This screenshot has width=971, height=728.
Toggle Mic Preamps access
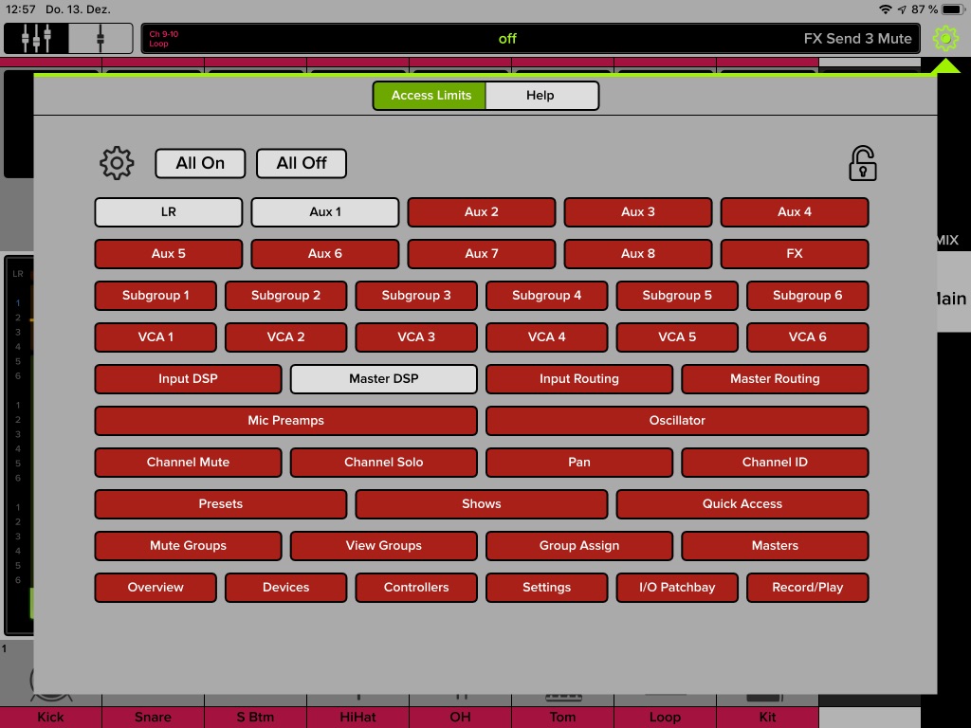click(x=285, y=421)
